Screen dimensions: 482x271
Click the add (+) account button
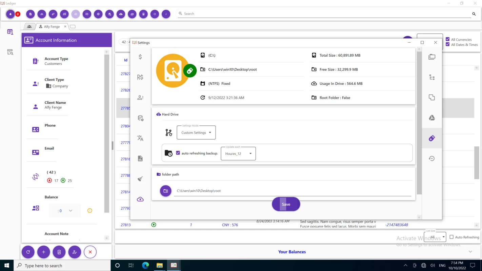point(44,252)
